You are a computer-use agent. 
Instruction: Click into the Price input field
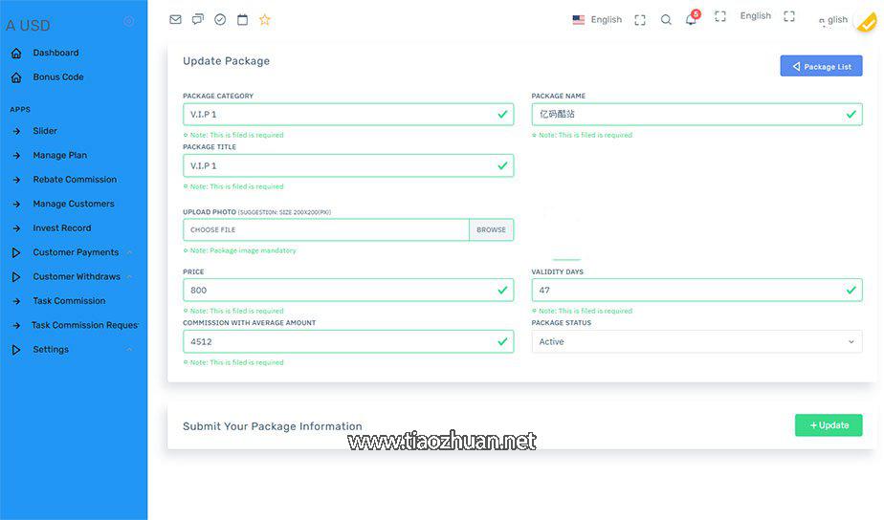(340, 290)
